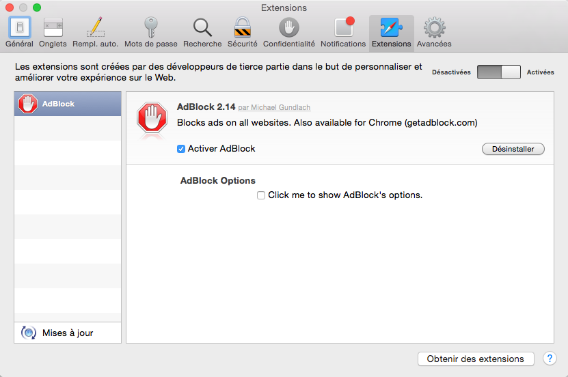The height and width of the screenshot is (377, 568).
Task: Select AdBlock in the extensions sidebar
Action: pyautogui.click(x=68, y=104)
